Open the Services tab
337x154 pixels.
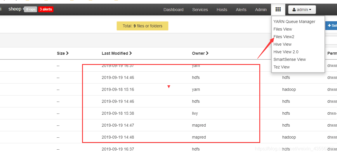click(200, 10)
